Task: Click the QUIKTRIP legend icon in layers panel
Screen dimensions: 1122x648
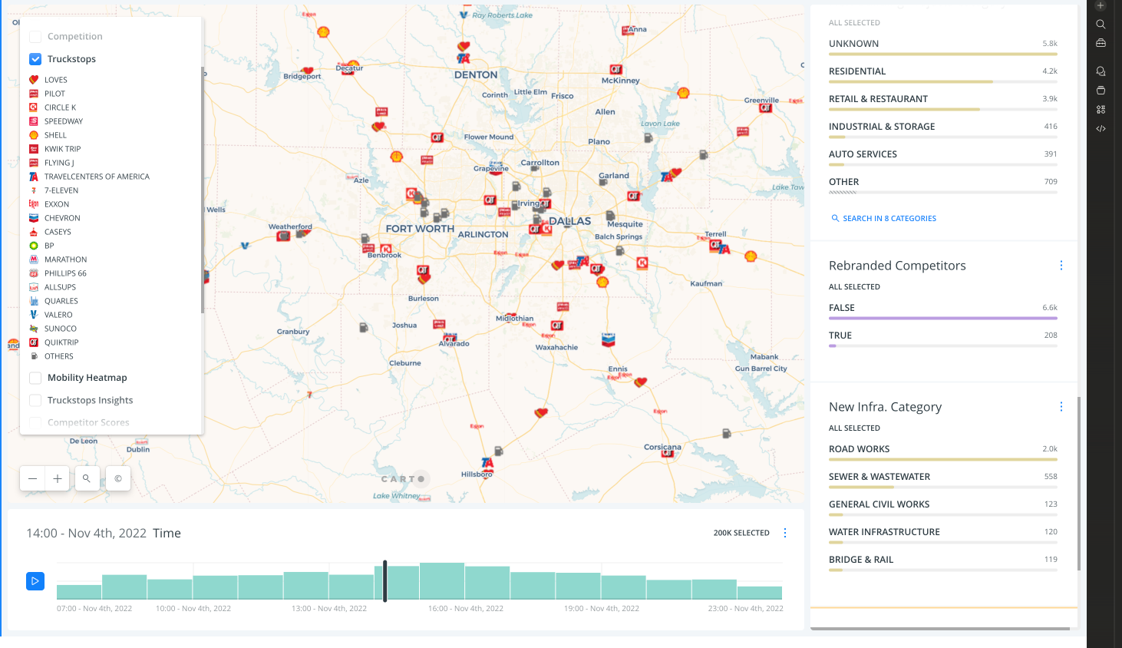Action: click(x=36, y=342)
